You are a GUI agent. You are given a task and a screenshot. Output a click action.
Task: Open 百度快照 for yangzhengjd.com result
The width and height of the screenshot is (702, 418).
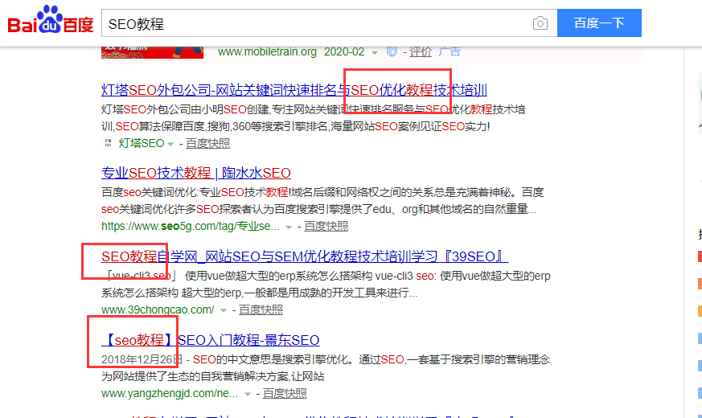tap(285, 393)
